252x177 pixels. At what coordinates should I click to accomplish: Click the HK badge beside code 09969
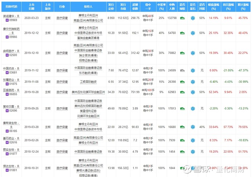pyautogui.click(x=7, y=20)
